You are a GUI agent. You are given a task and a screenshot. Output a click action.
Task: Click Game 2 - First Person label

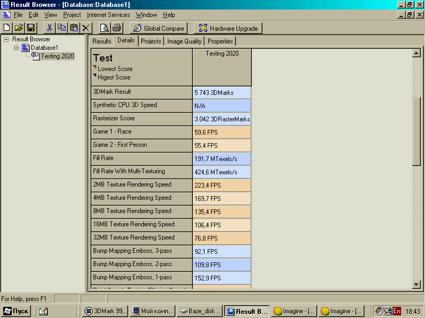pyautogui.click(x=120, y=145)
